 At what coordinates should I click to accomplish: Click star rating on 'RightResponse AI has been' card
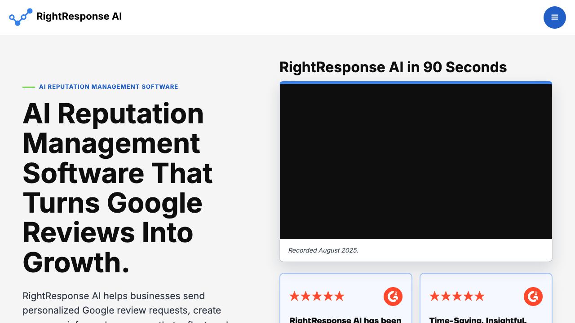click(317, 296)
